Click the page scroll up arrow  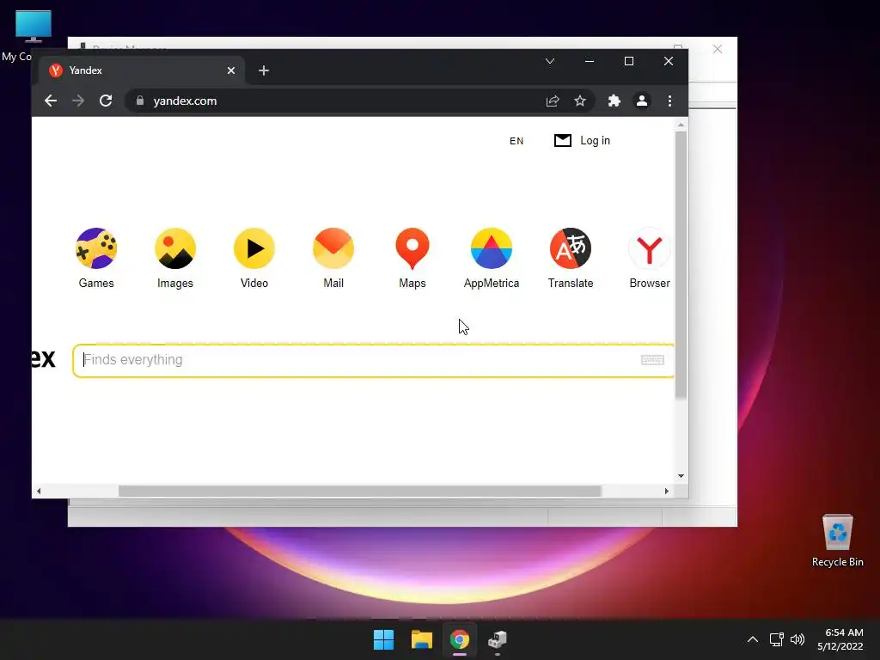click(681, 125)
